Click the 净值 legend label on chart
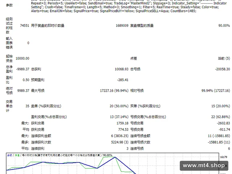The height and width of the screenshot is (174, 232). [17, 155]
